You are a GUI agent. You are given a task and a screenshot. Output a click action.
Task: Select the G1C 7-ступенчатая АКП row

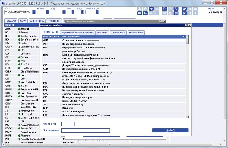pyautogui.click(x=114, y=94)
